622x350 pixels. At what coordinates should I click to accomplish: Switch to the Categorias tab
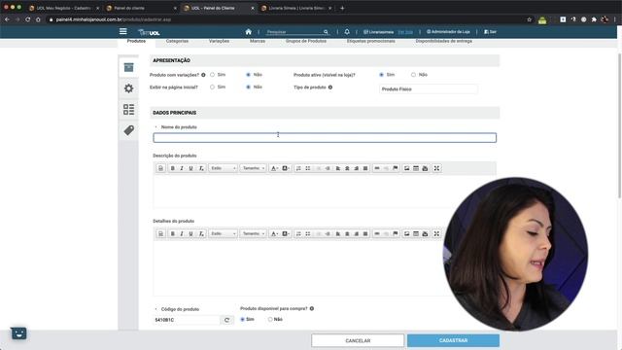(177, 41)
